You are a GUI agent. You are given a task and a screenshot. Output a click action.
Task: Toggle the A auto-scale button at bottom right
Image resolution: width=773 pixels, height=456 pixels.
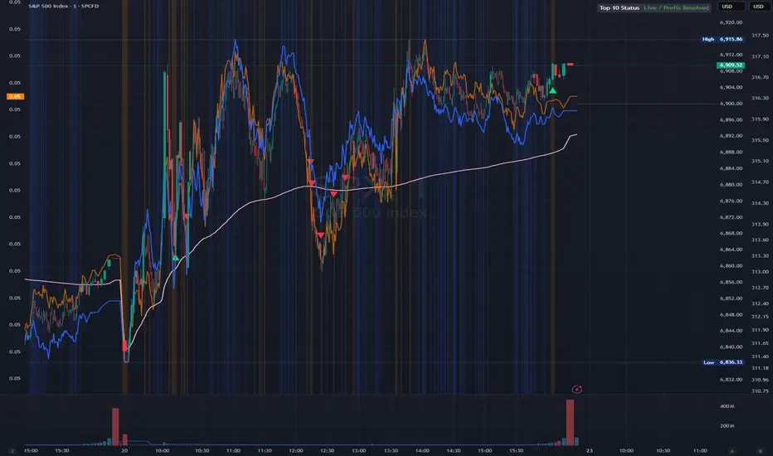[732, 451]
